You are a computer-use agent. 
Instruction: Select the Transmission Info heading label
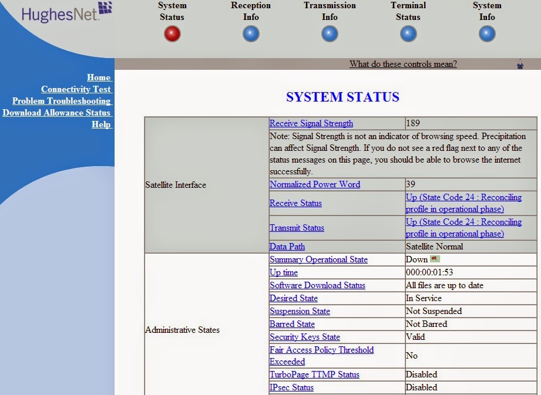click(330, 11)
